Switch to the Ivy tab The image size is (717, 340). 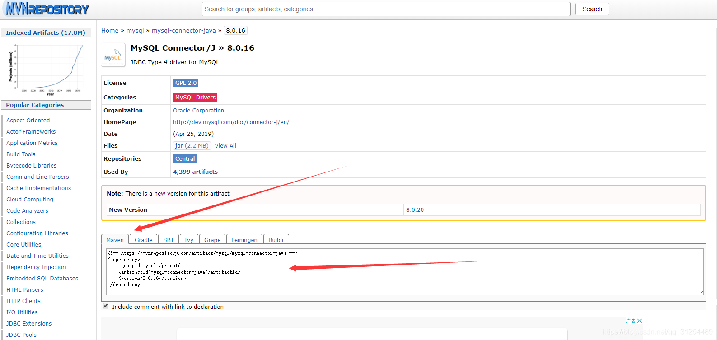point(189,240)
